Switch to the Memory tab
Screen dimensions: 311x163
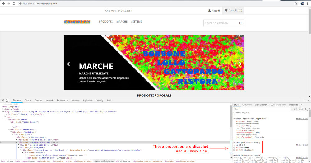pyautogui.click(x=75, y=100)
